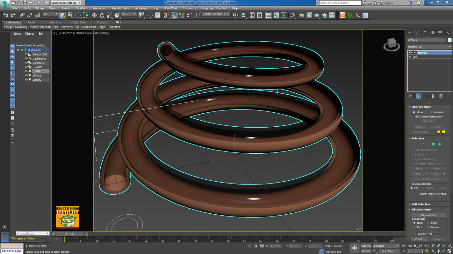
Task: Click the Hierarchy panel icon
Action: [x=425, y=32]
